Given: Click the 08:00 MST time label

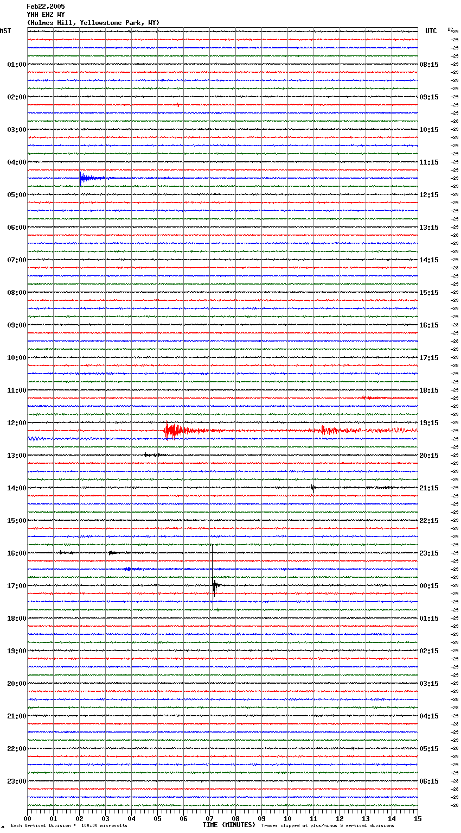Looking at the screenshot, I should [x=17, y=293].
